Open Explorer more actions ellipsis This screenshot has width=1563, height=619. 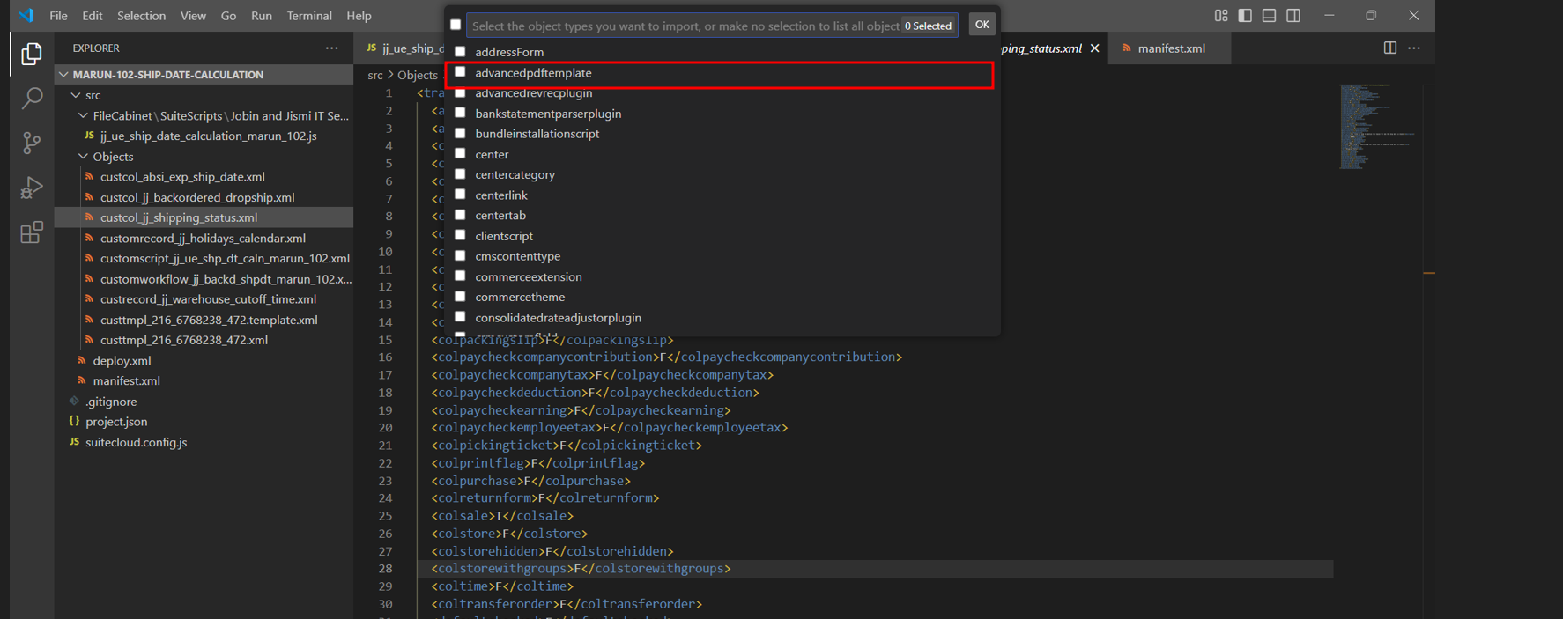point(331,48)
